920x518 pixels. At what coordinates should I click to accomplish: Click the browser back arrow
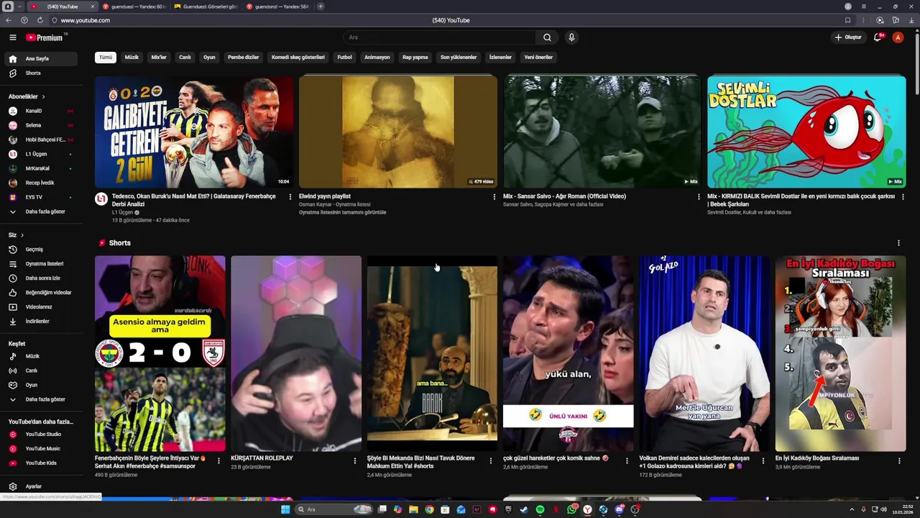tap(9, 20)
